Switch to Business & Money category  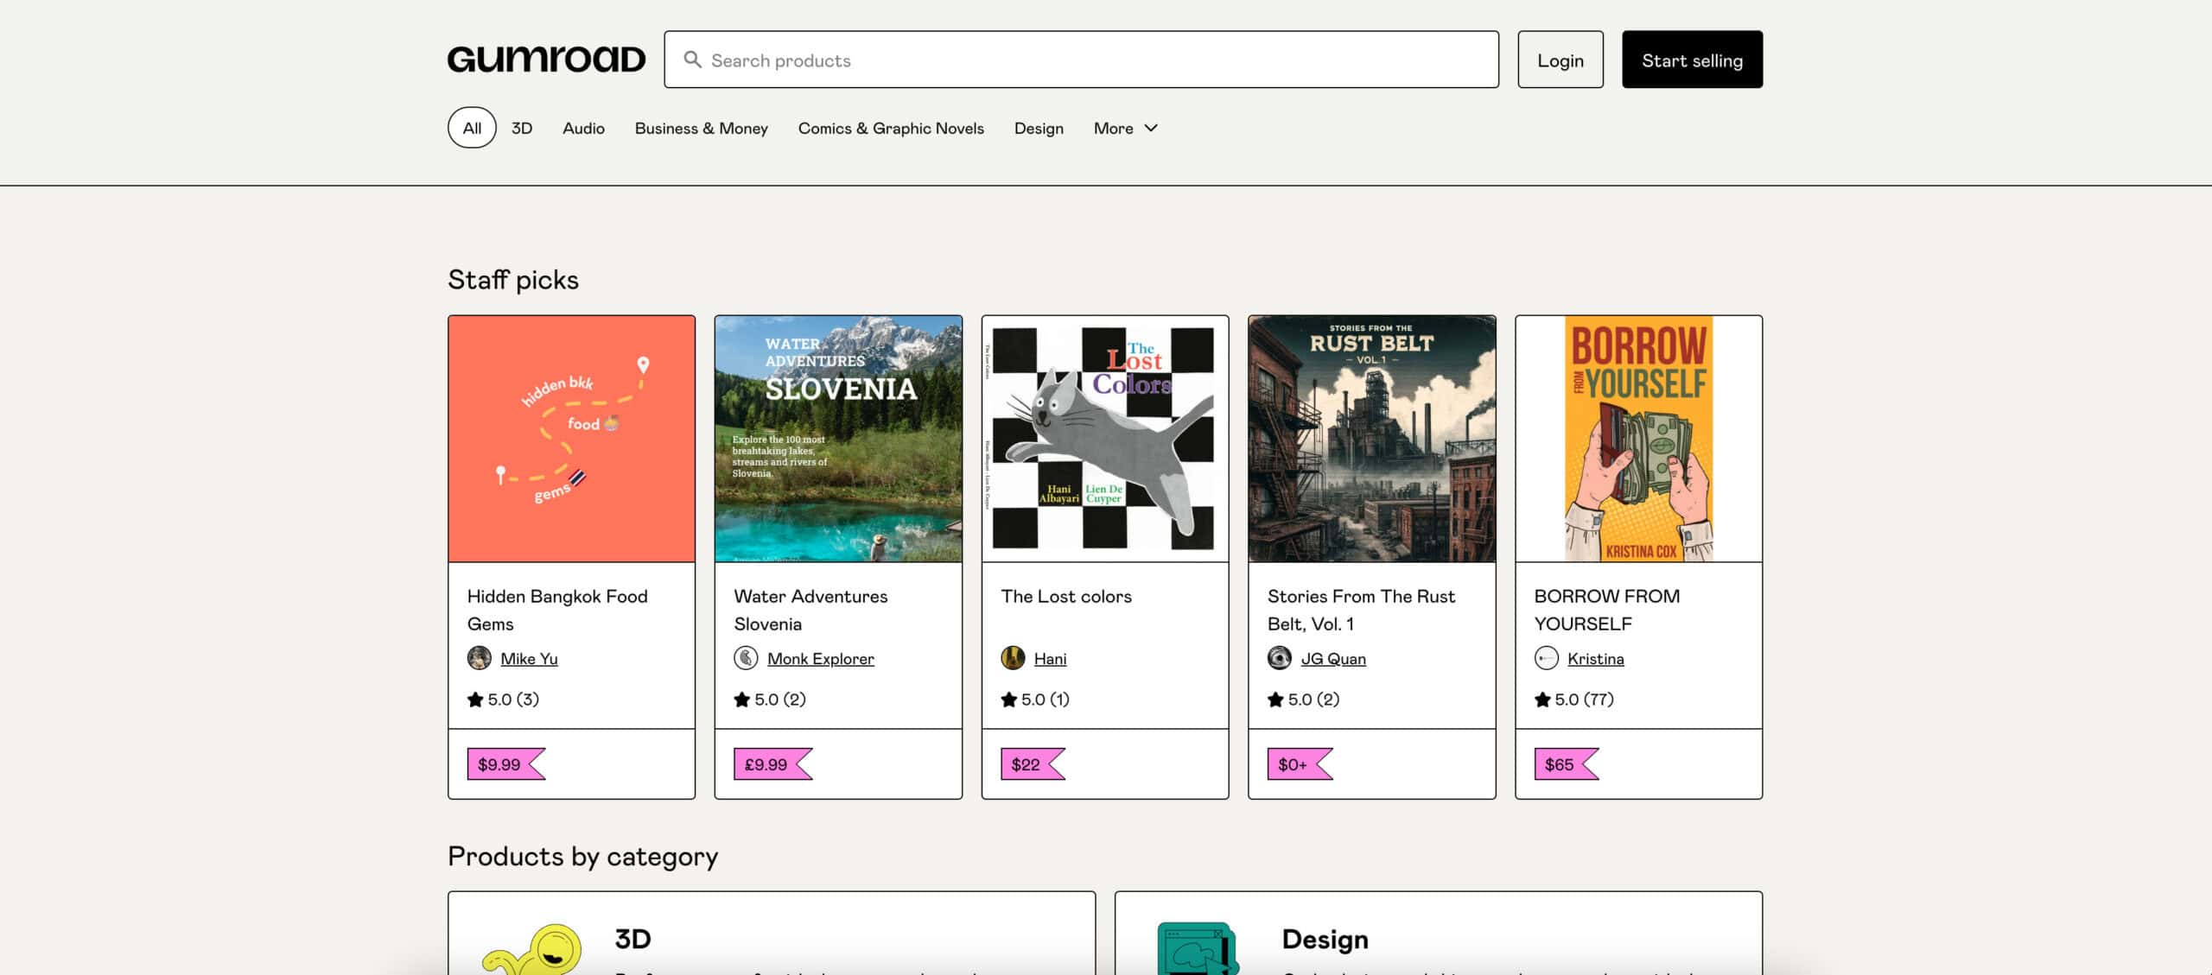pyautogui.click(x=702, y=128)
